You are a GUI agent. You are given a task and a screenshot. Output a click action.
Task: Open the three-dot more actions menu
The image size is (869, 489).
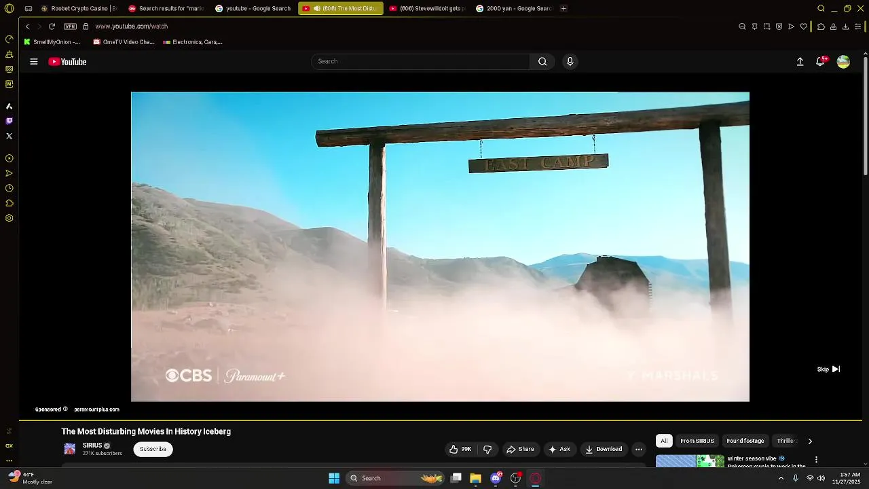(x=638, y=449)
